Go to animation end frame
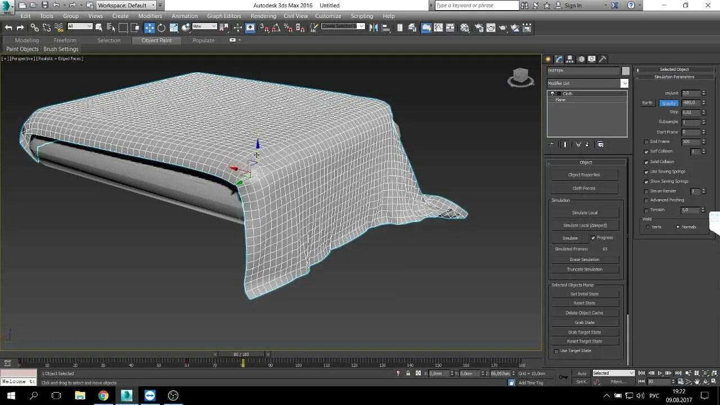 (678, 373)
